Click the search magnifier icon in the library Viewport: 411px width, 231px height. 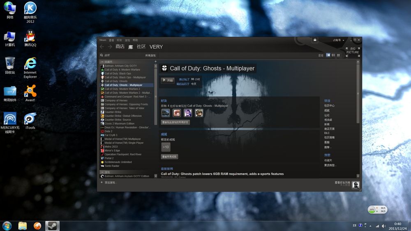coord(102,55)
